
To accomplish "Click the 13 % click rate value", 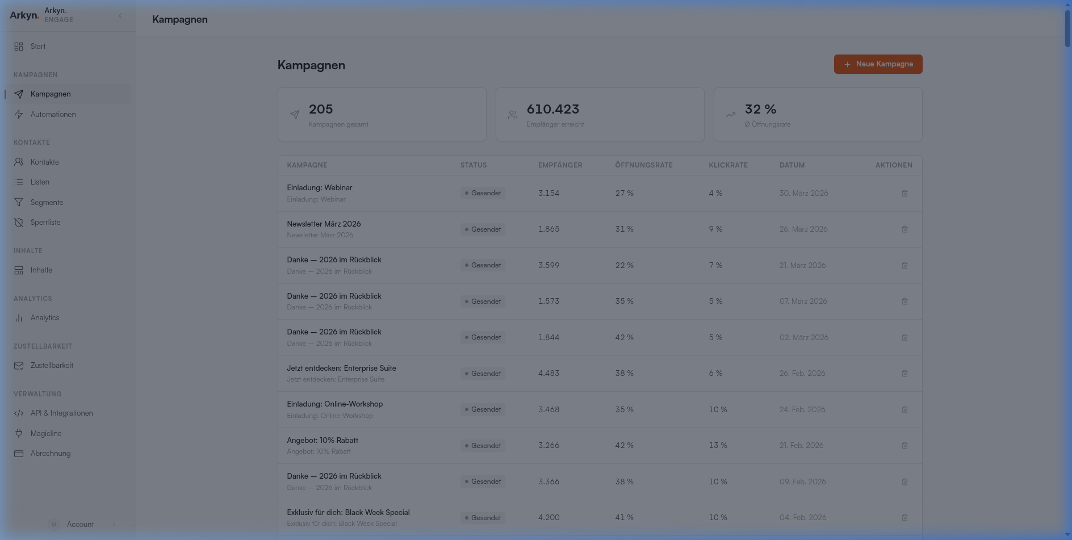I will 718,446.
